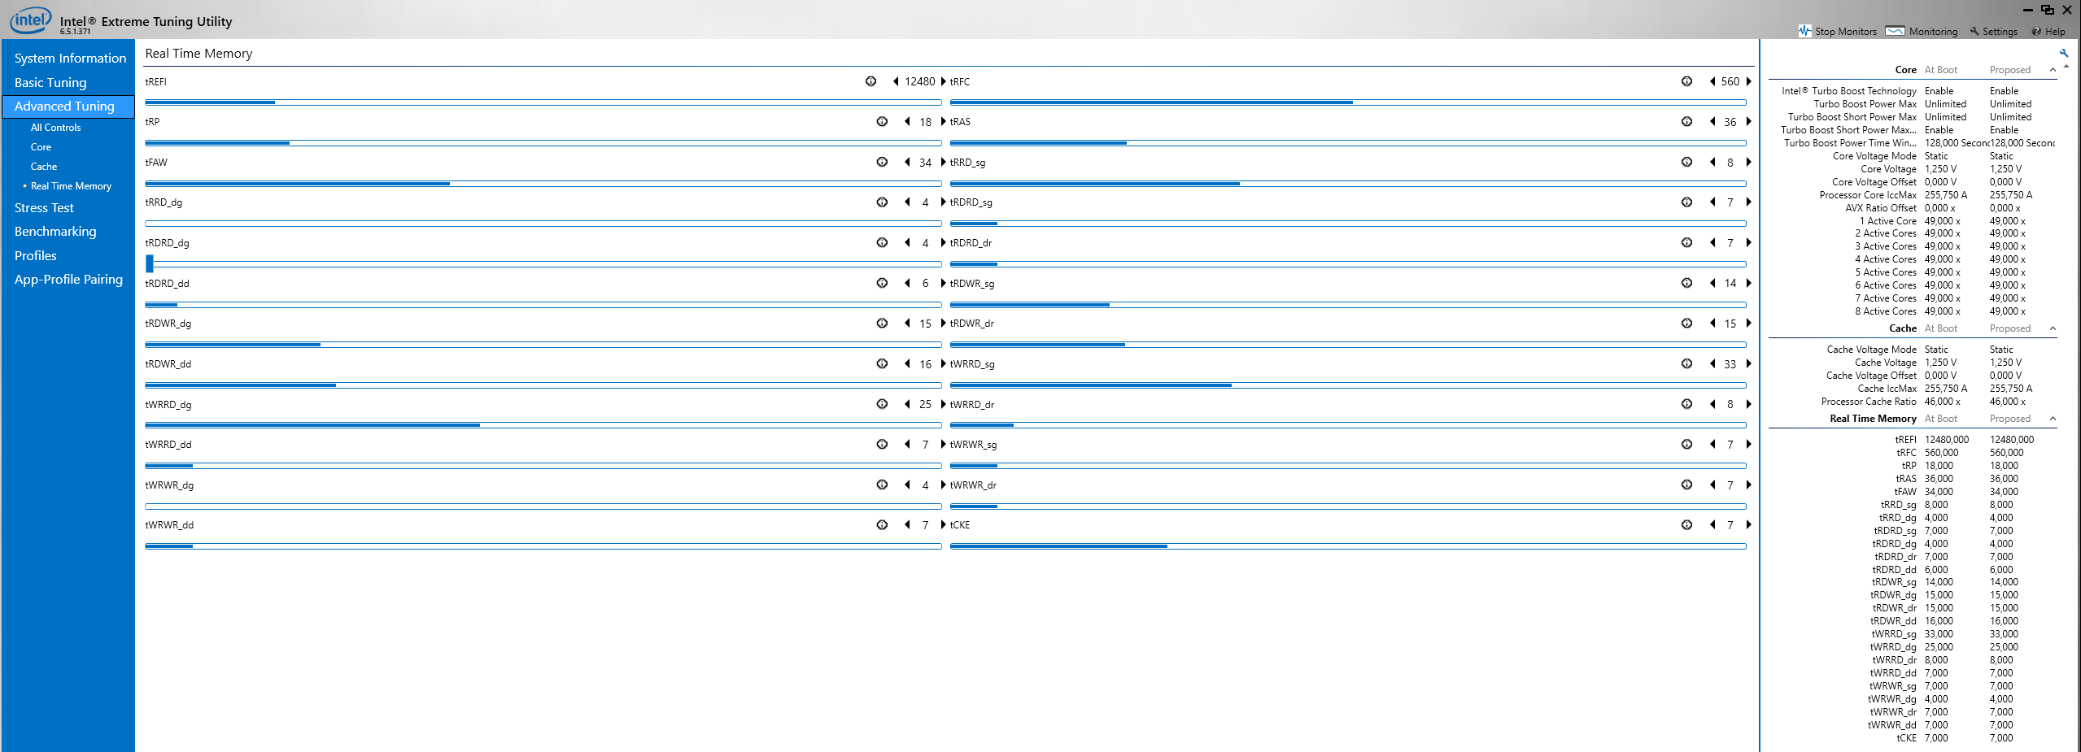This screenshot has height=752, width=2081.
Task: Click the tCKE info icon
Action: (1686, 524)
